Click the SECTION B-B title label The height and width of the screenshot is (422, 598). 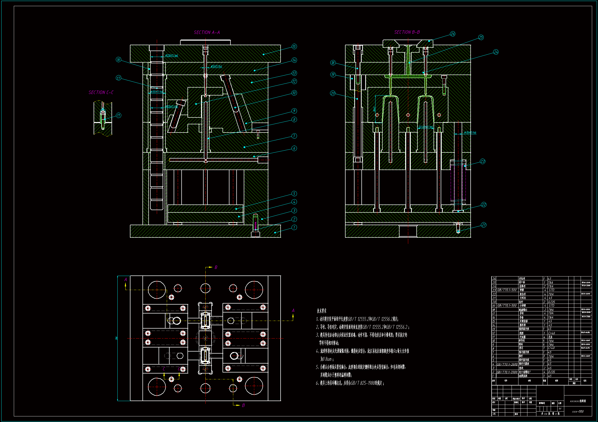pos(407,32)
